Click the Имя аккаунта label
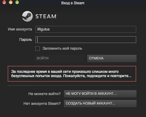146x117 pixels. coord(20,29)
